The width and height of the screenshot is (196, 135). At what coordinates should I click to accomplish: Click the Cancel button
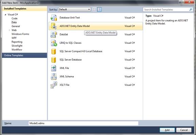(184, 130)
